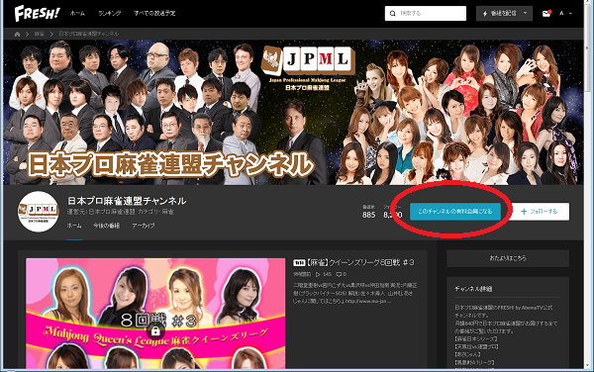Click the JPML channel banner image
This screenshot has height=372, width=594.
294,113
